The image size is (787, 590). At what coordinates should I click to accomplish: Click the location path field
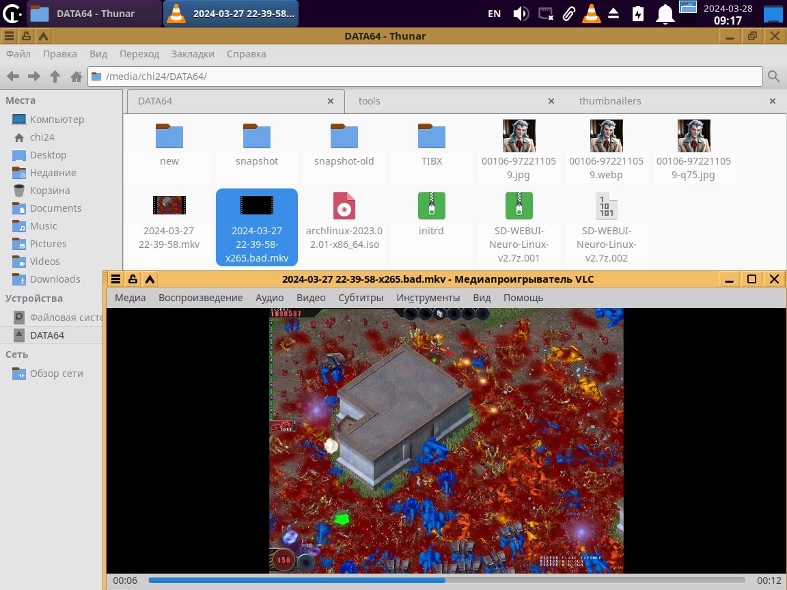(x=425, y=76)
